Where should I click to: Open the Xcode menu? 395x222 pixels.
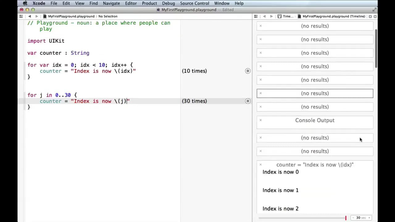[39, 3]
